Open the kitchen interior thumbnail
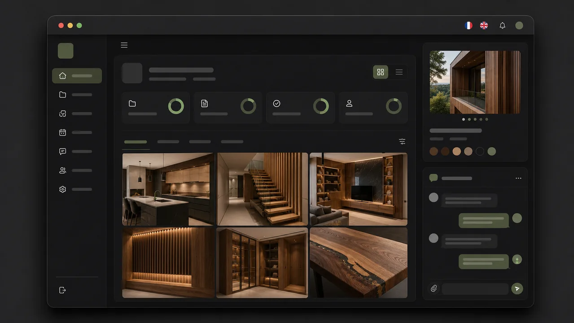 (169, 189)
